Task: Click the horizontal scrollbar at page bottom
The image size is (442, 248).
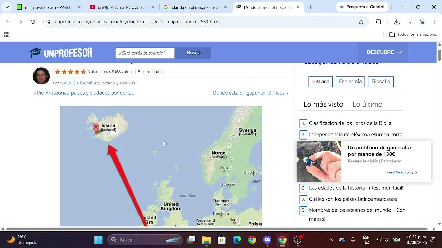Action: [x=217, y=229]
